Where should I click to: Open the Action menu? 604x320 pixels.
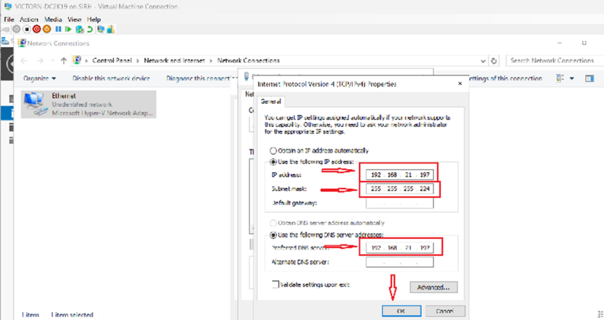coord(29,19)
